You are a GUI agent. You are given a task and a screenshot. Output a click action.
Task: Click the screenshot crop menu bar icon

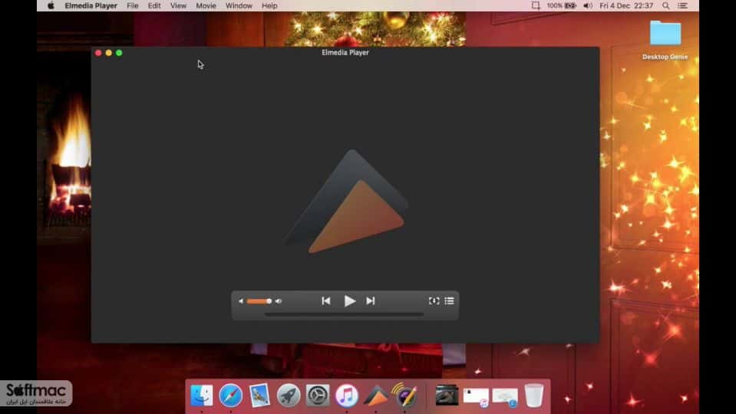click(x=536, y=5)
